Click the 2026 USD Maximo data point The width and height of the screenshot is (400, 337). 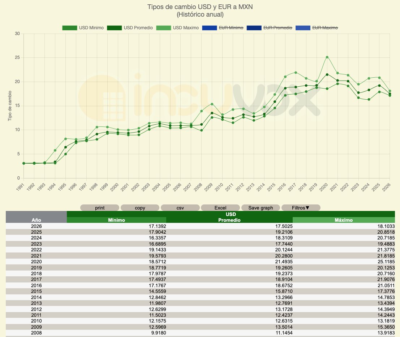click(x=390, y=91)
